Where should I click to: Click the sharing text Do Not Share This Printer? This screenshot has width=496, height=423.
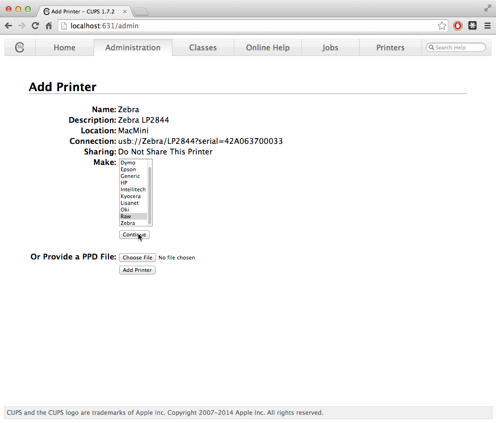(166, 152)
